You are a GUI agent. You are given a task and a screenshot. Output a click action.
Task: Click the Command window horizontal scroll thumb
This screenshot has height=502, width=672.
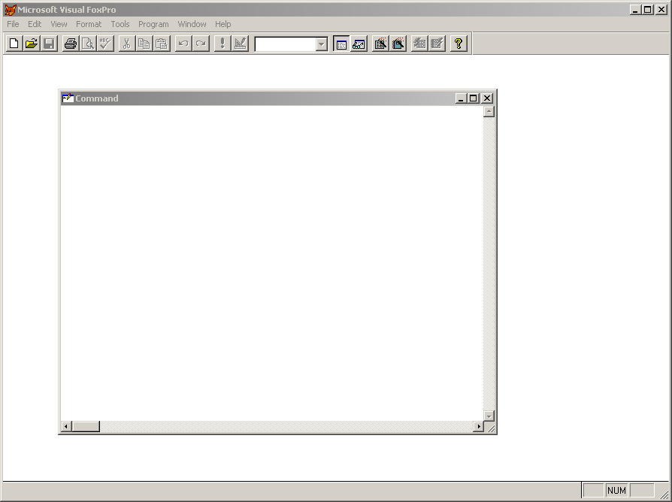point(86,426)
